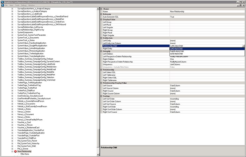This screenshot has height=157, width=246.
Task: Open the Debug menu
Action: [x=24, y=5]
